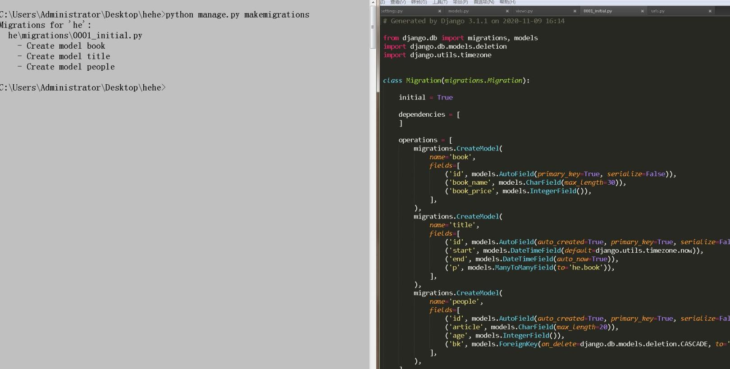Close the models.py tab
The height and width of the screenshot is (369, 730).
507,11
